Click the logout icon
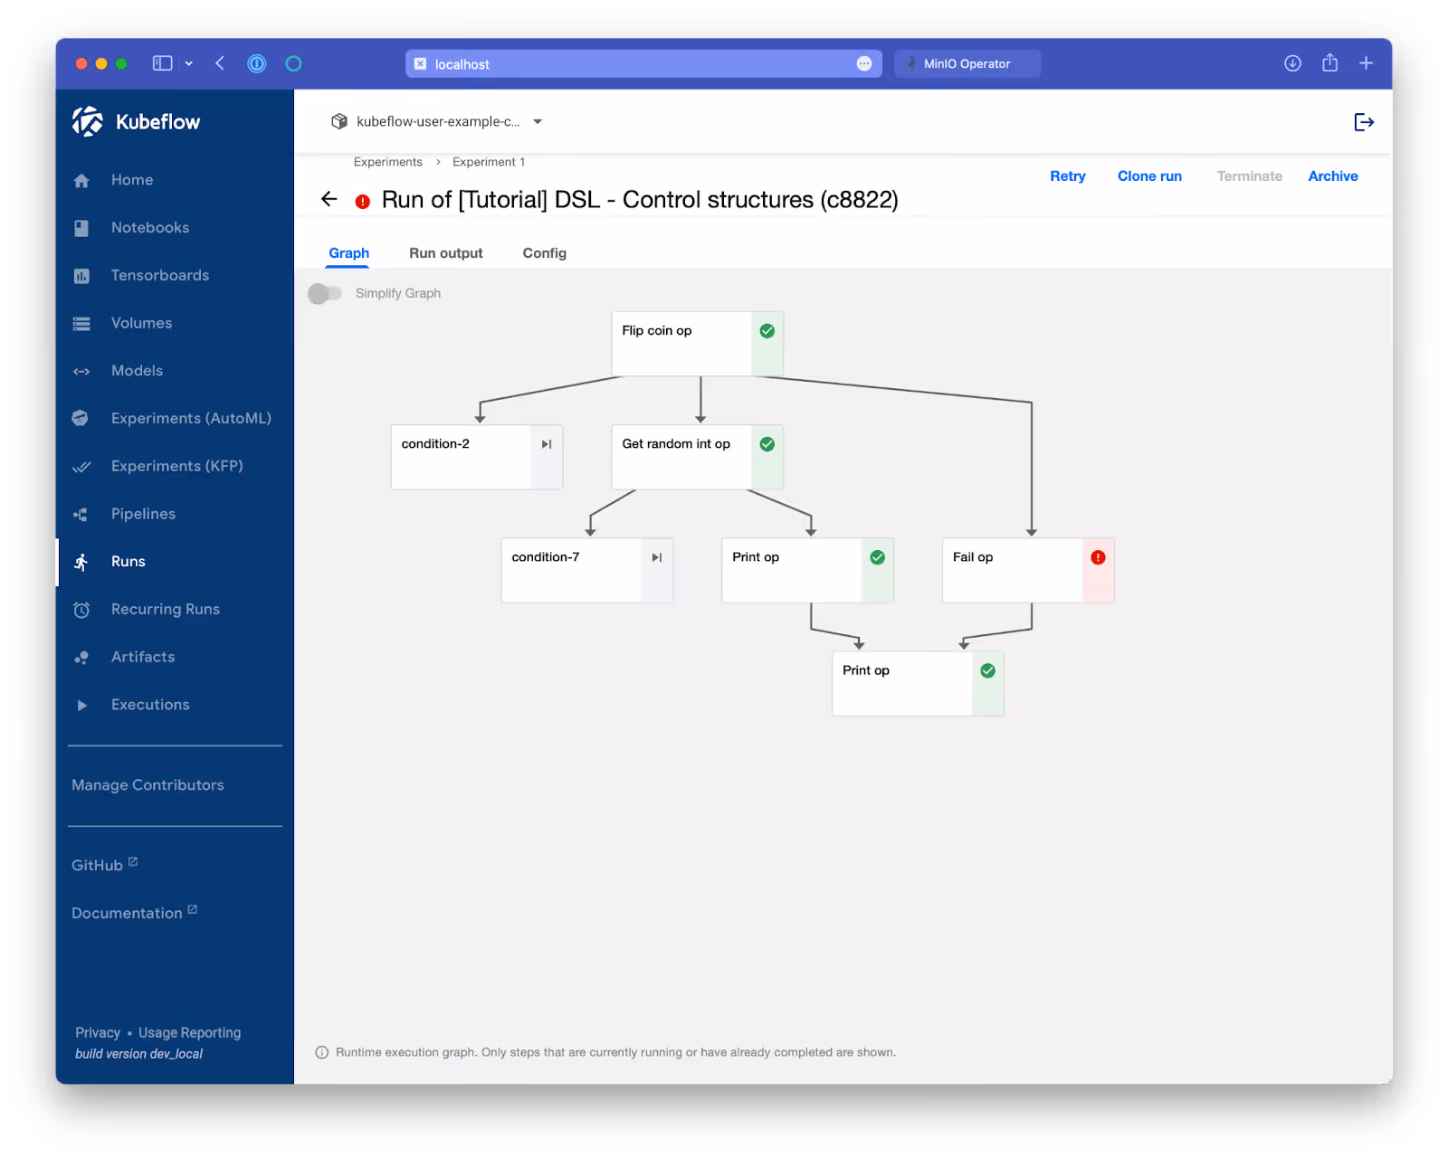This screenshot has height=1158, width=1448. click(1364, 122)
